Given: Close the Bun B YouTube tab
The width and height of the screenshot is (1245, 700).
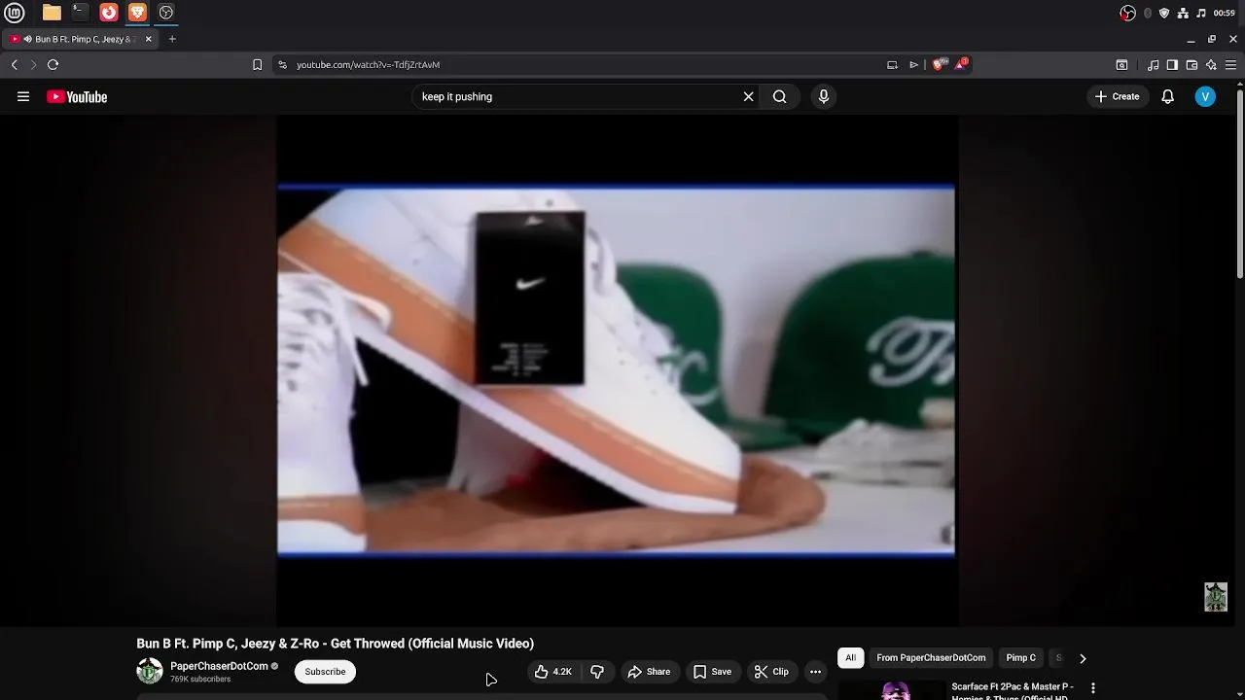Looking at the screenshot, I should tap(149, 39).
